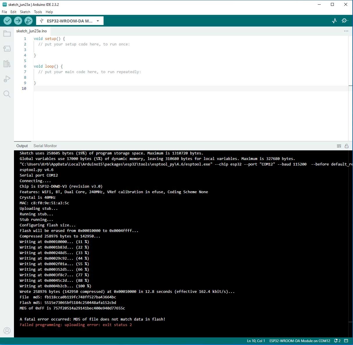The image size is (353, 345).
Task: Toggle the bottom panel from status bar
Action: click(346, 341)
